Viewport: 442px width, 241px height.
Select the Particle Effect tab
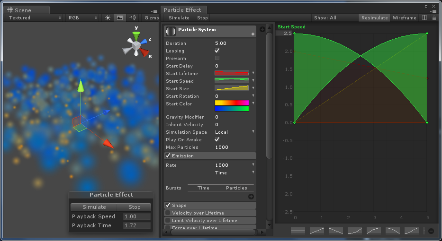point(183,10)
